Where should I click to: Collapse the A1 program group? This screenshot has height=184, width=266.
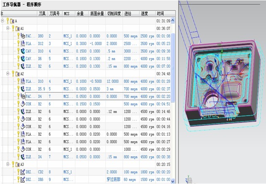point(8,28)
